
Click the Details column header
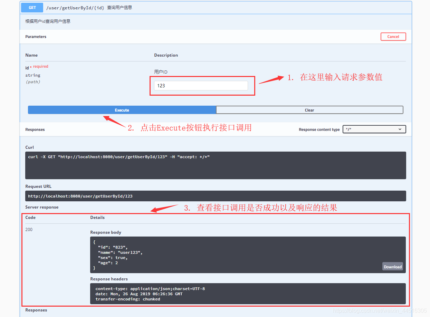(x=97, y=218)
